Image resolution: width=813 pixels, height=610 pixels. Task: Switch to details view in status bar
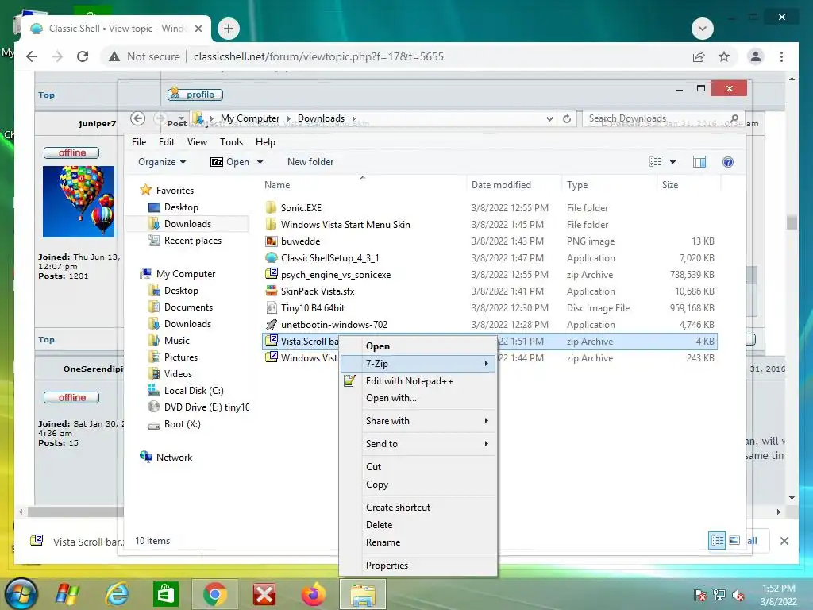coord(717,540)
